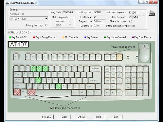Image resolution: width=163 pixels, height=122 pixels.
Task: Click the Lang Code field
Action: coord(68,12)
